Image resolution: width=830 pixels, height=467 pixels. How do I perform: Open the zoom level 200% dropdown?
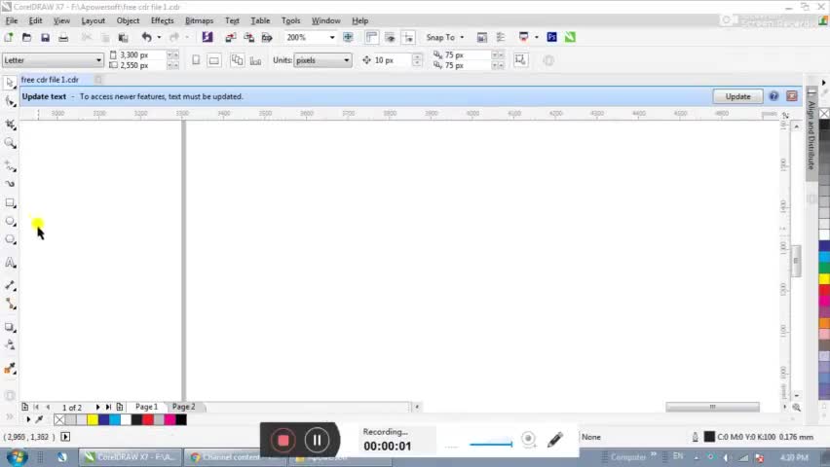331,37
